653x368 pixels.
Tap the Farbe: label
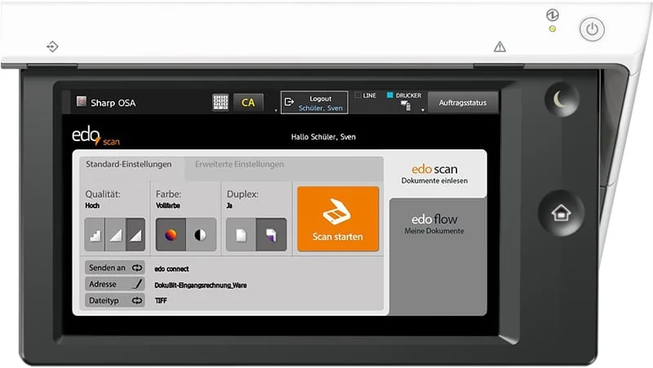[x=169, y=194]
